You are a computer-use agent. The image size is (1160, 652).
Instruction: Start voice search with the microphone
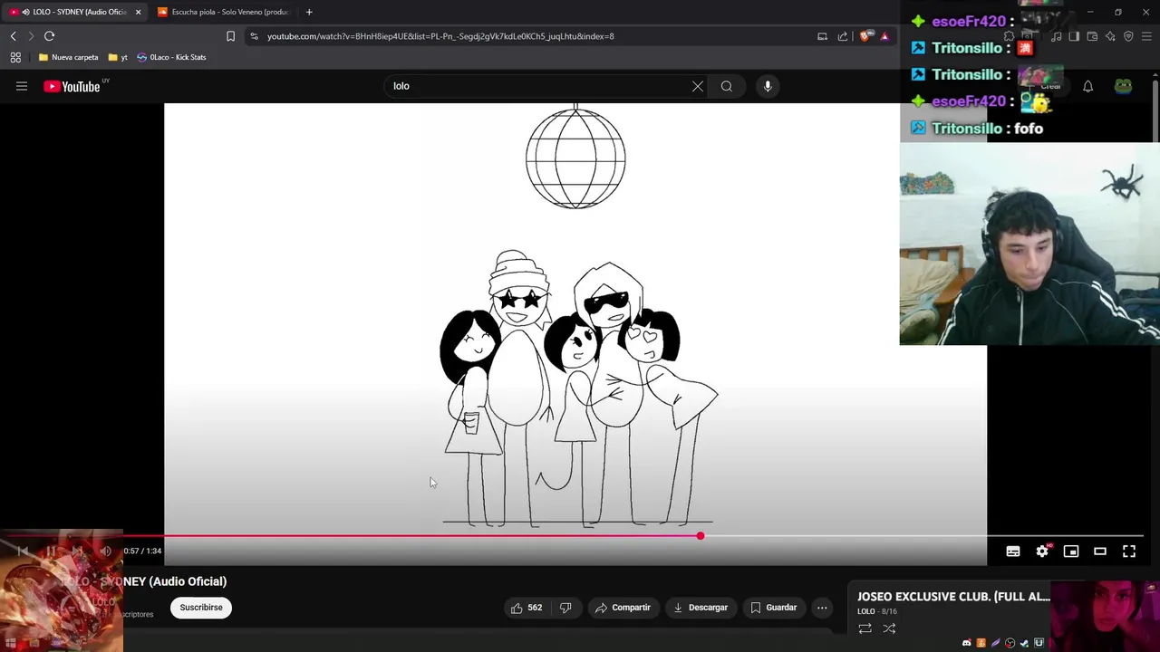click(768, 86)
